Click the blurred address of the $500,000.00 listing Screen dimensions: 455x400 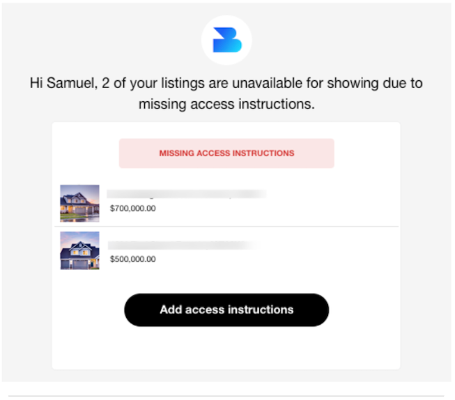(x=183, y=245)
